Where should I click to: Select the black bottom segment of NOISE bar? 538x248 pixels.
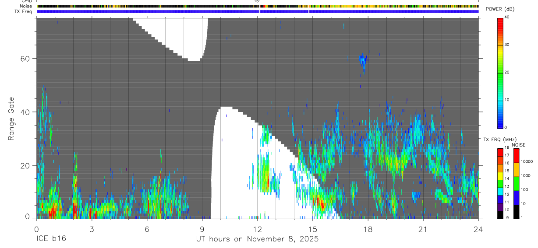click(516, 212)
